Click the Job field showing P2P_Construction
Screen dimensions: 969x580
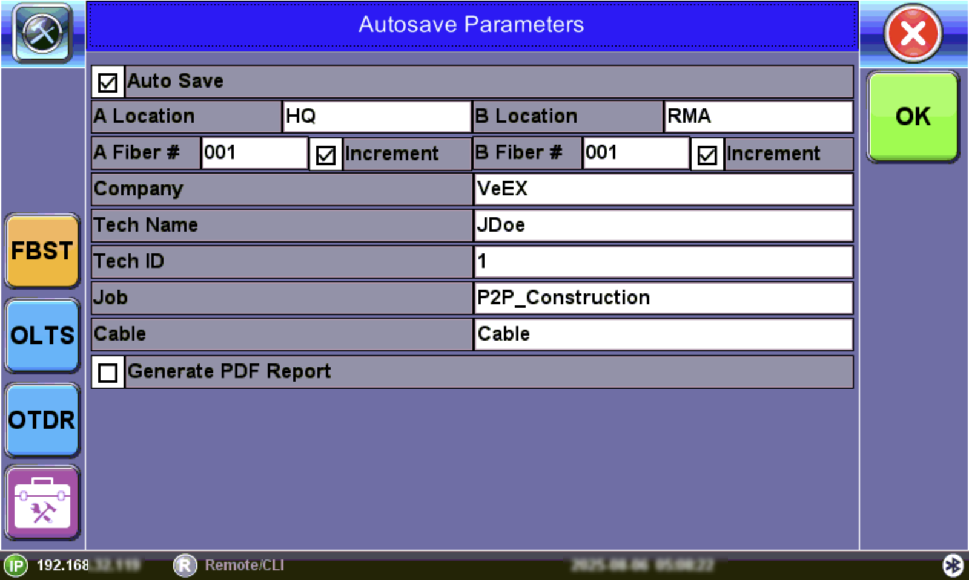click(x=663, y=298)
